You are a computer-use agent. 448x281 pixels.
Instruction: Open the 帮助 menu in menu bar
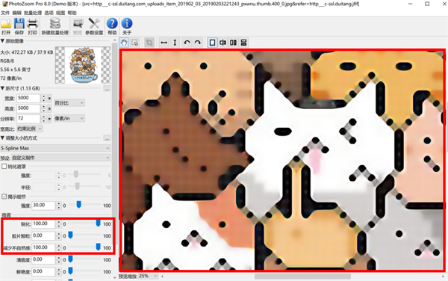[72, 13]
